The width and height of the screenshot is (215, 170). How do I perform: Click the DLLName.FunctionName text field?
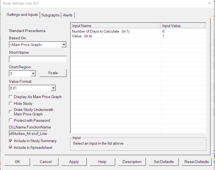pyautogui.click(x=28, y=133)
